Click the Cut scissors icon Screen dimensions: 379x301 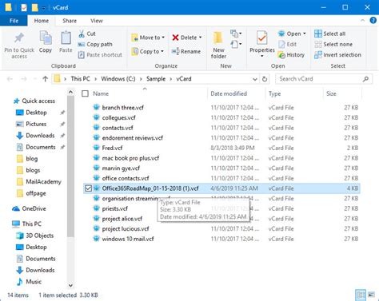point(82,34)
